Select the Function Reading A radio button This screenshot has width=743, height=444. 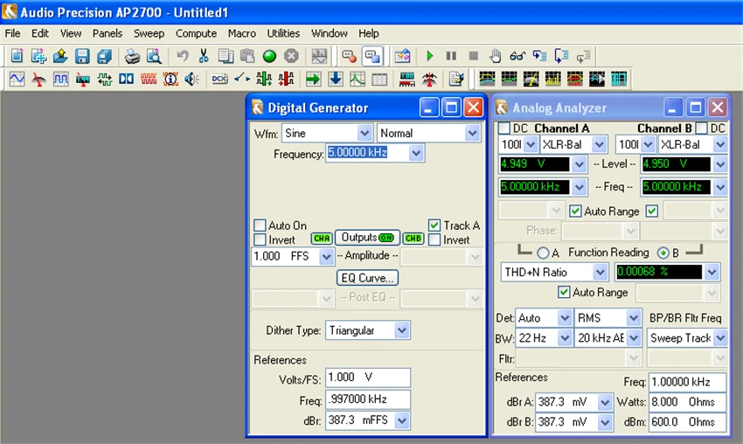[543, 253]
